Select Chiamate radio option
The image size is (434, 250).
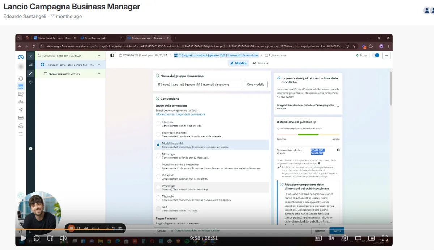(x=158, y=198)
